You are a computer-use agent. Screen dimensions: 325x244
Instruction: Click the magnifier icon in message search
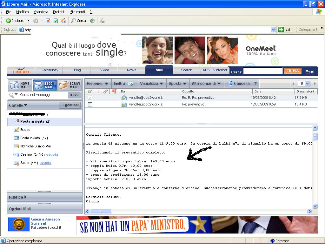(x=12, y=95)
